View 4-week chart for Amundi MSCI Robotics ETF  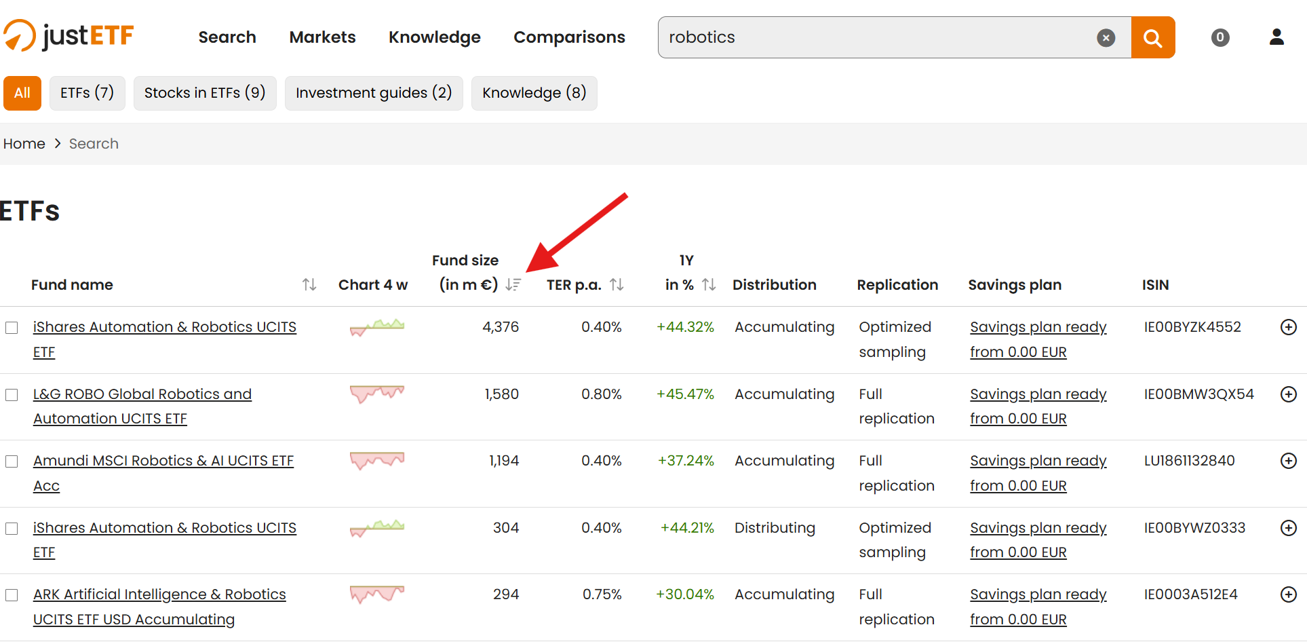point(377,461)
